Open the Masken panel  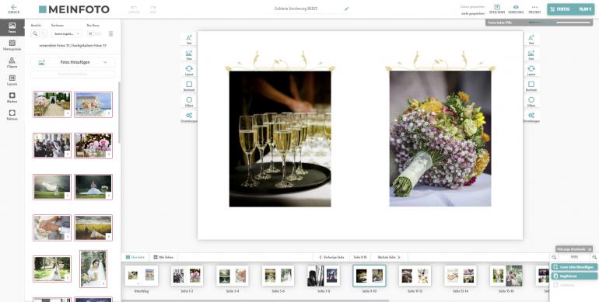(12, 98)
